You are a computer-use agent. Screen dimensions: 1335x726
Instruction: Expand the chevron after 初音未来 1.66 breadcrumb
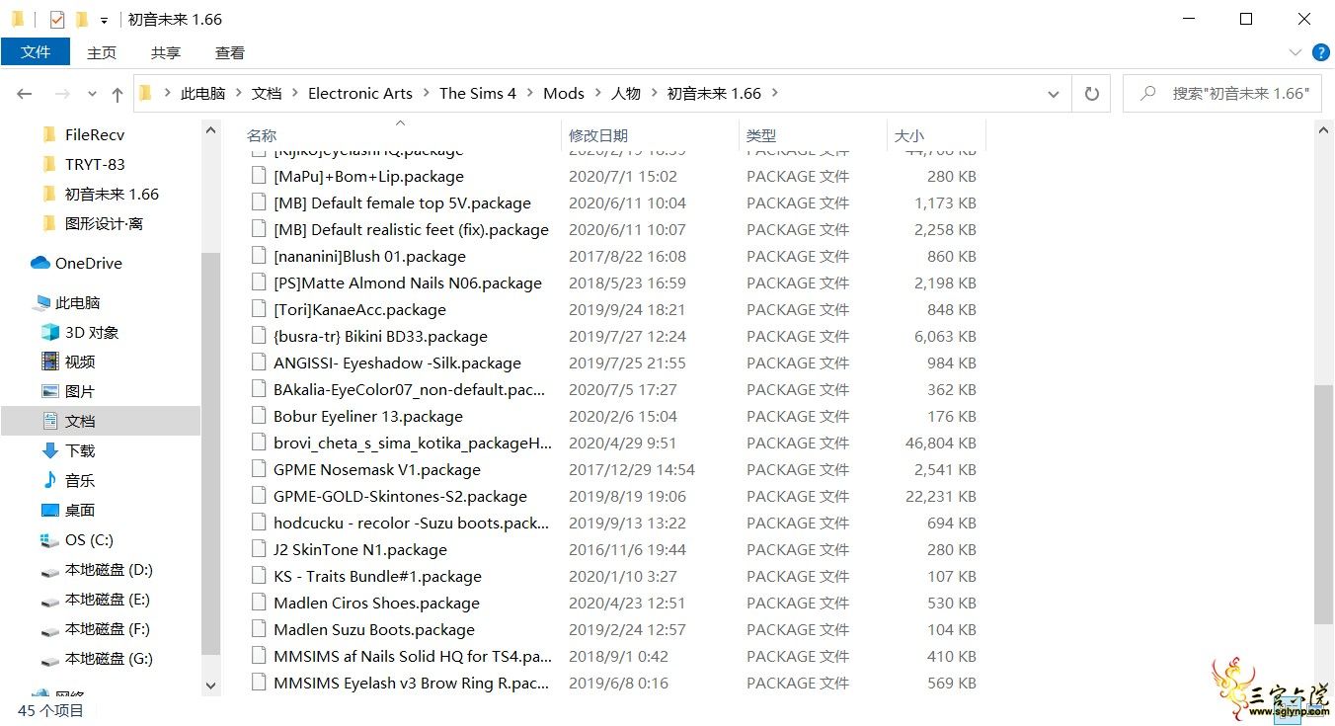click(x=774, y=93)
